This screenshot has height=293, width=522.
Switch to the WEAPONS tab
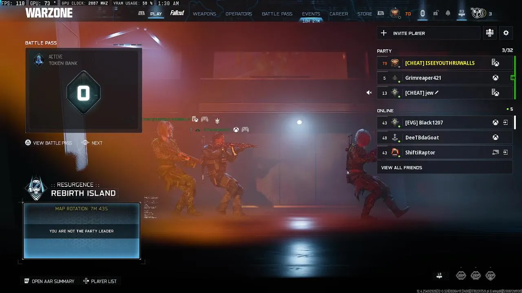pos(204,14)
